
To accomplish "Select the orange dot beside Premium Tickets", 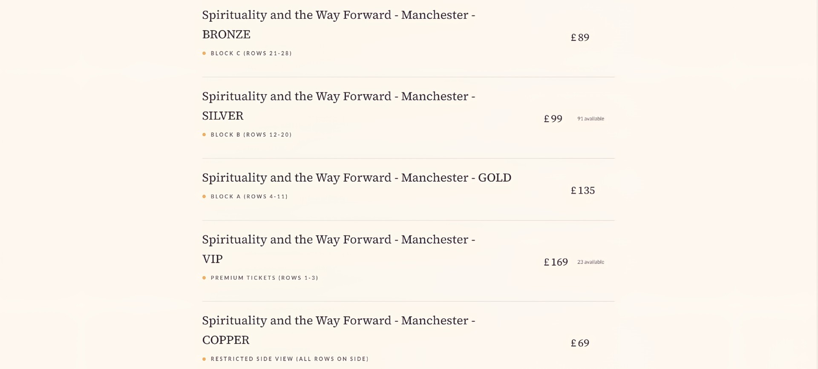I will pyautogui.click(x=204, y=277).
